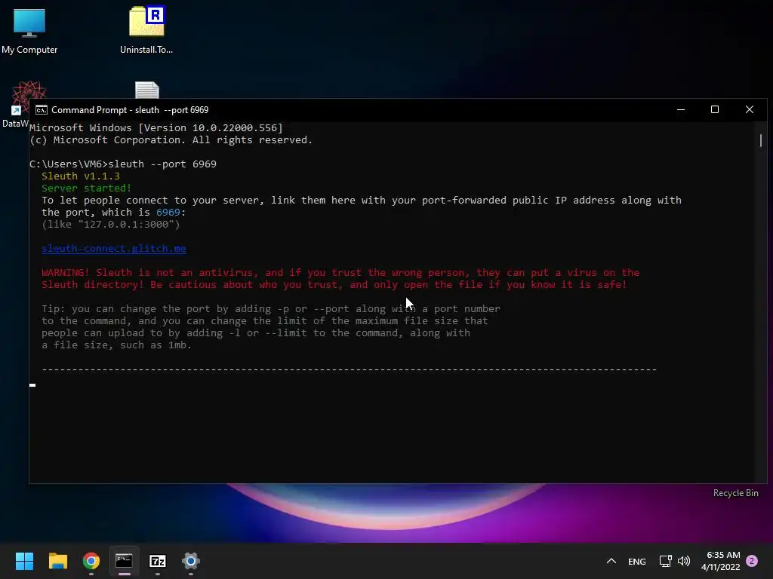The height and width of the screenshot is (579, 773).
Task: Switch the ENG input language
Action: [x=637, y=561]
